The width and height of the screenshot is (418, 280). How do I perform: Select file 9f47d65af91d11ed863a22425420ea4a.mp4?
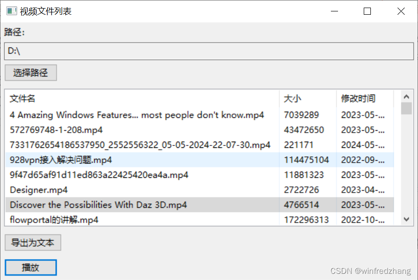99,175
